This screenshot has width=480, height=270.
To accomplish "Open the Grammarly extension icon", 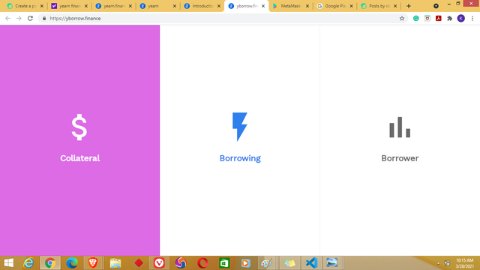I will coord(415,18).
